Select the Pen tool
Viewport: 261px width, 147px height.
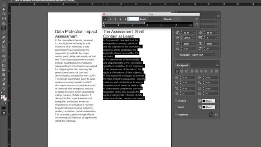tap(4, 37)
